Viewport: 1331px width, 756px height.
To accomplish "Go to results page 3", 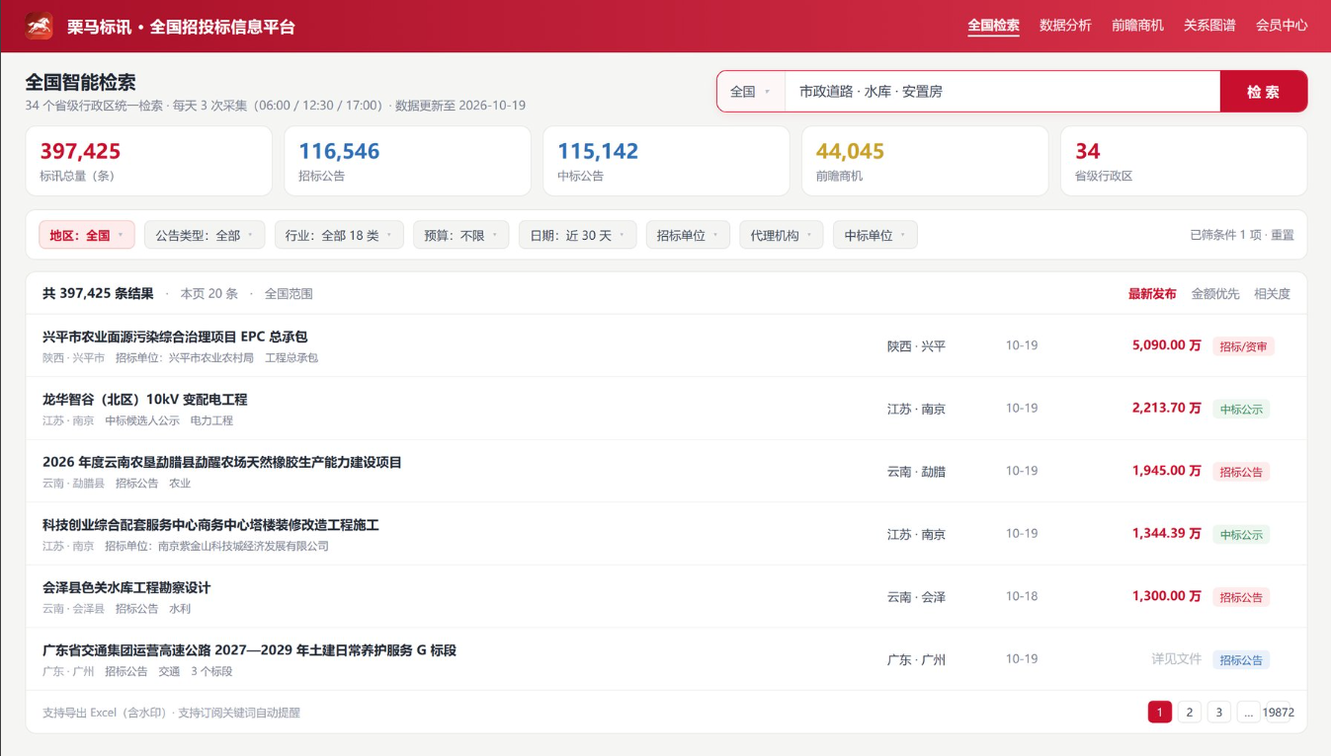I will click(x=1219, y=712).
